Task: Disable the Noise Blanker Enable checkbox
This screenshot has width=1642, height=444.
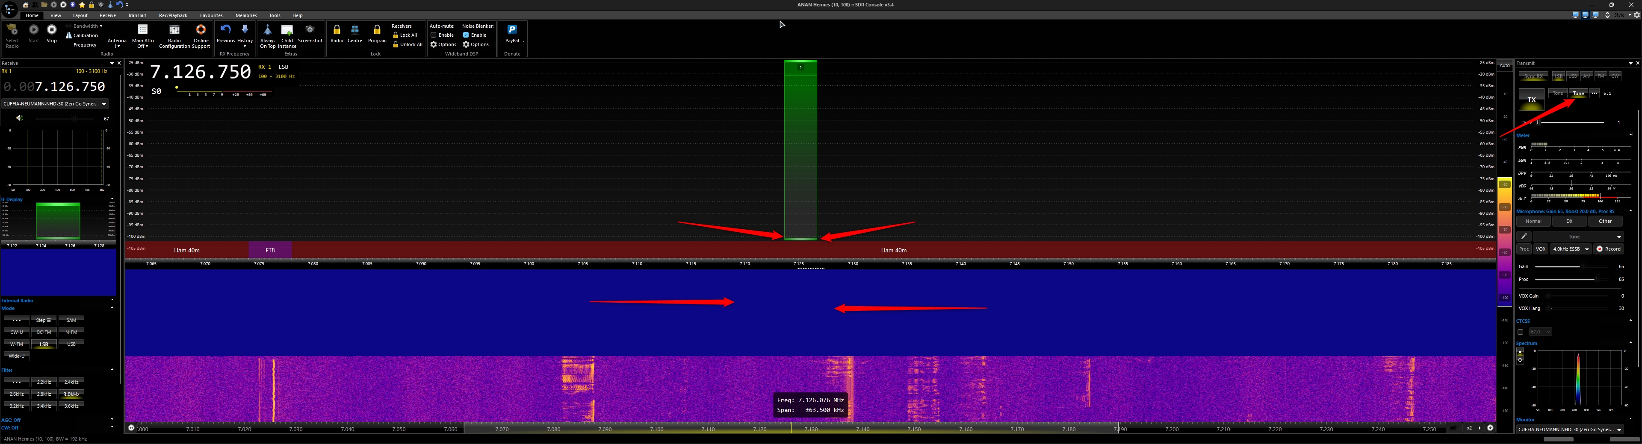Action: point(466,35)
